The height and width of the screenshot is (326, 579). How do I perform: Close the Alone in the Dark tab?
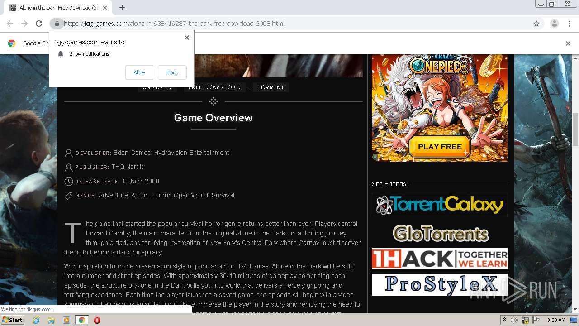tap(105, 8)
